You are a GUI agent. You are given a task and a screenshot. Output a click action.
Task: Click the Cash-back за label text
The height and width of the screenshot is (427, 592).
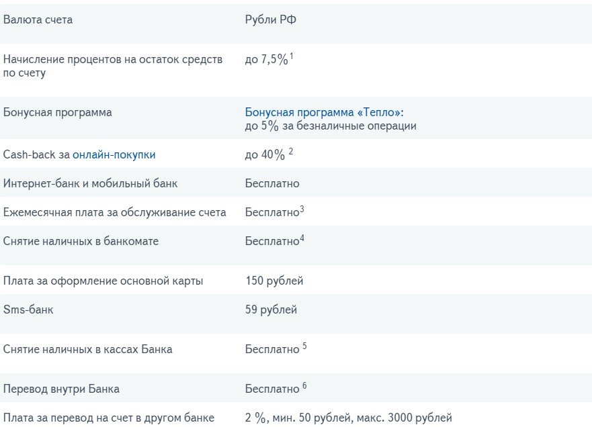tap(36, 154)
